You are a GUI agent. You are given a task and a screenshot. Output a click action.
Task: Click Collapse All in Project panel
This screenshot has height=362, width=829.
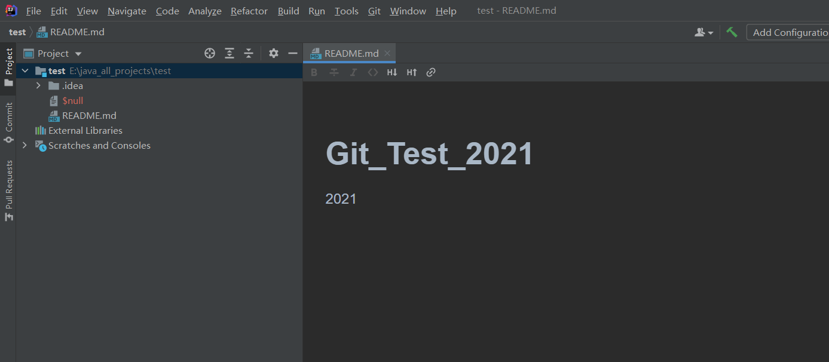coord(249,53)
